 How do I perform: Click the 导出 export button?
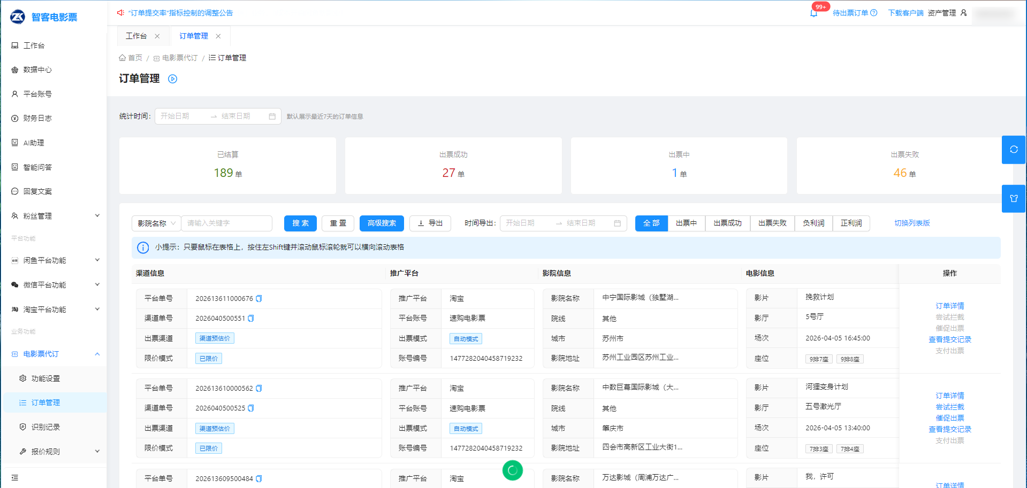pos(430,223)
